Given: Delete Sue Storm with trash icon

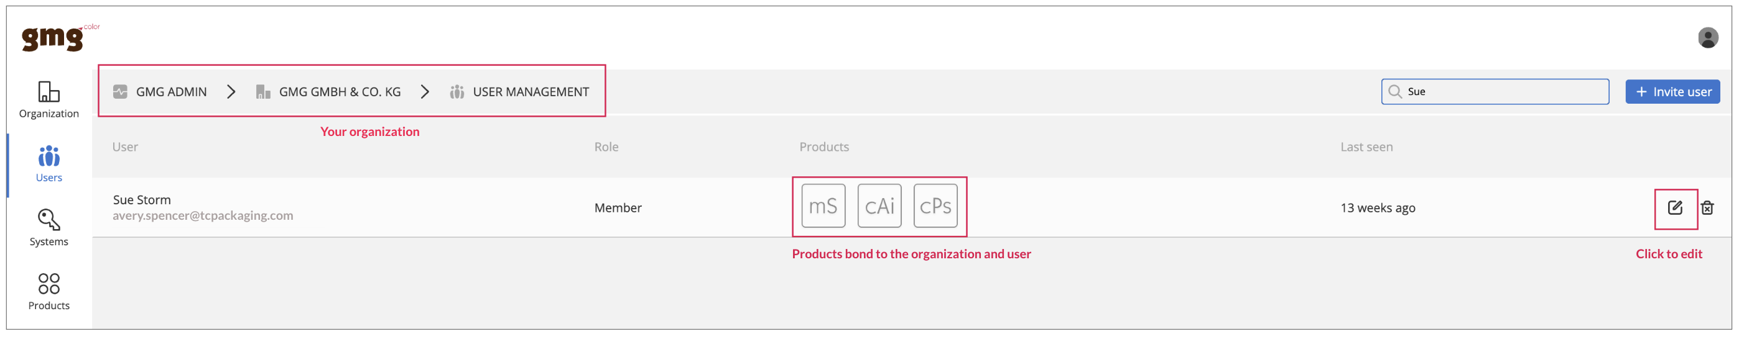Looking at the screenshot, I should pos(1707,207).
